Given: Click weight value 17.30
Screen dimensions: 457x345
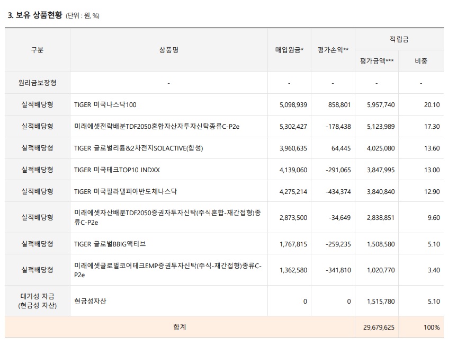Looking at the screenshot, I should [432, 127].
